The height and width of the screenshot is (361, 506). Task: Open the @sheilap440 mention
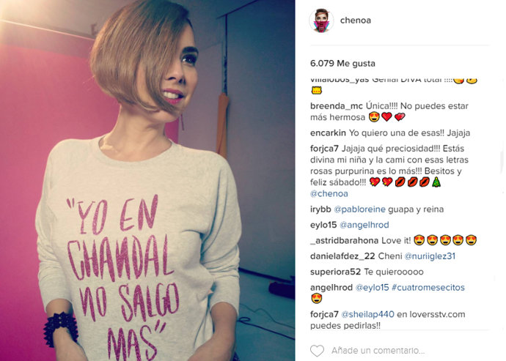point(367,314)
